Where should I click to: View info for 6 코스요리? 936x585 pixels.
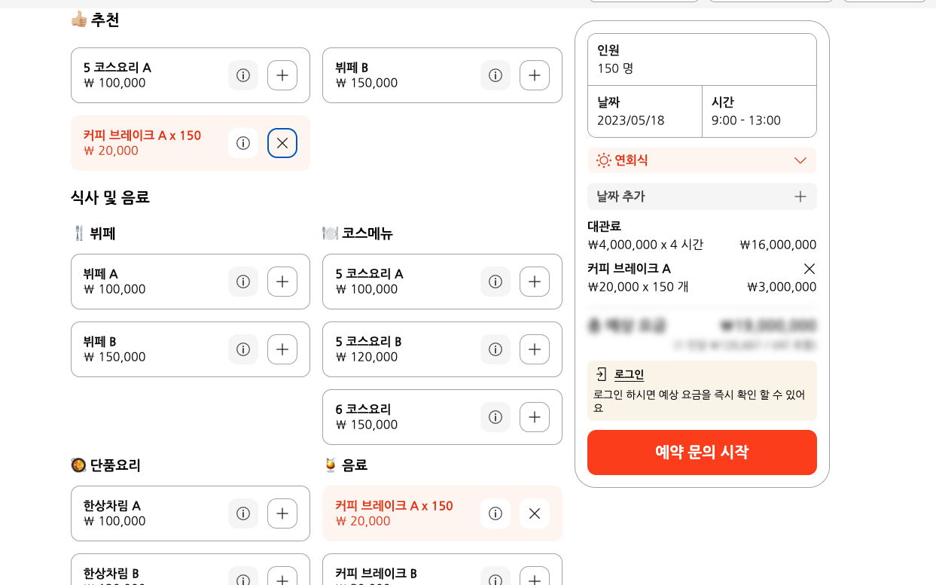[x=495, y=417]
